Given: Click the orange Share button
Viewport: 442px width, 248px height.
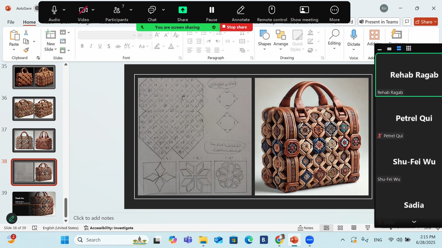Looking at the screenshot, I should click(x=426, y=22).
